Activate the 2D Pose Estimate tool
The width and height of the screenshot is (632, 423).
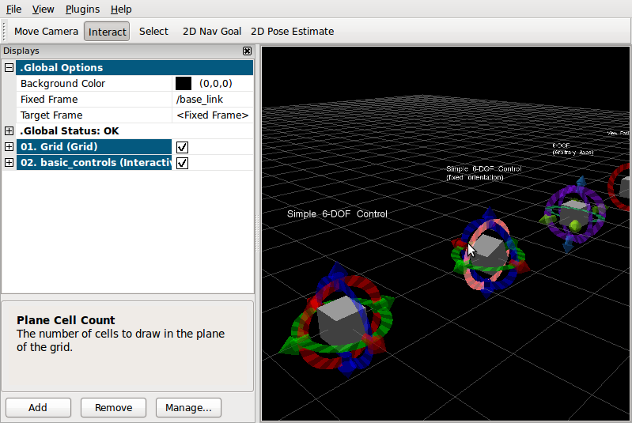point(292,32)
